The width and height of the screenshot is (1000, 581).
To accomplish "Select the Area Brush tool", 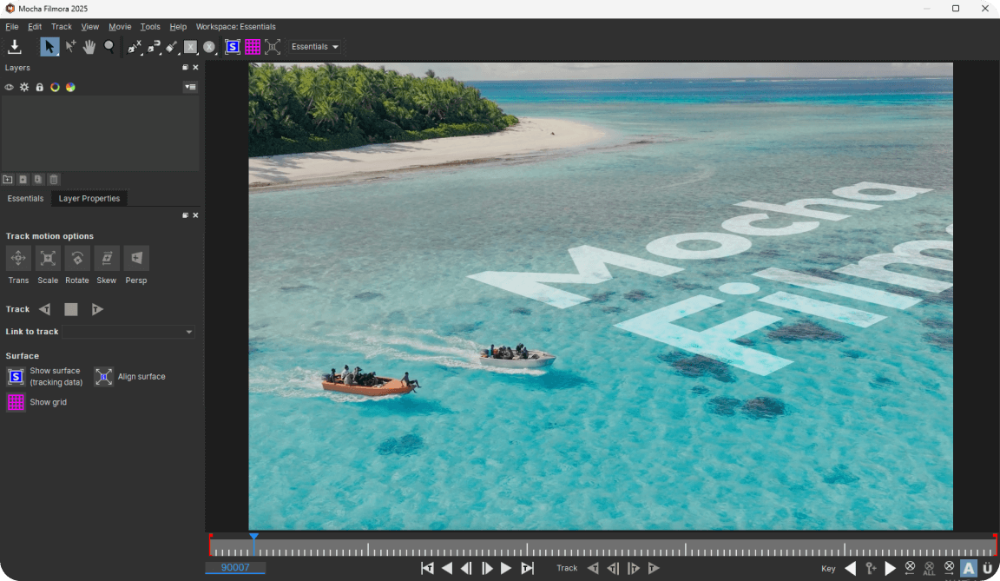I will coord(172,47).
